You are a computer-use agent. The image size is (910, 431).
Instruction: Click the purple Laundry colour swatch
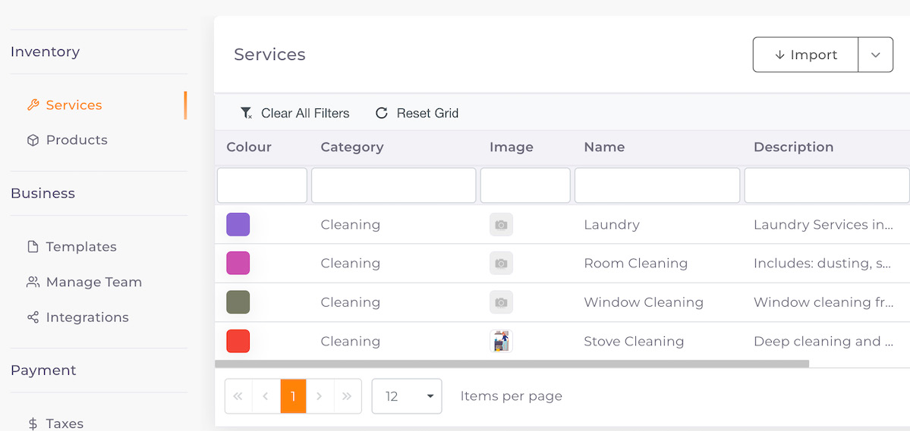[x=238, y=225]
